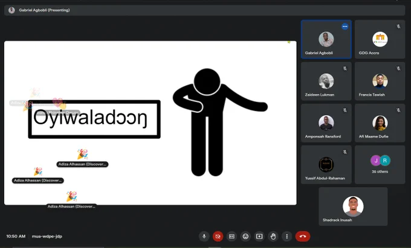Click muted mic icon on GDG Accra

point(398,27)
